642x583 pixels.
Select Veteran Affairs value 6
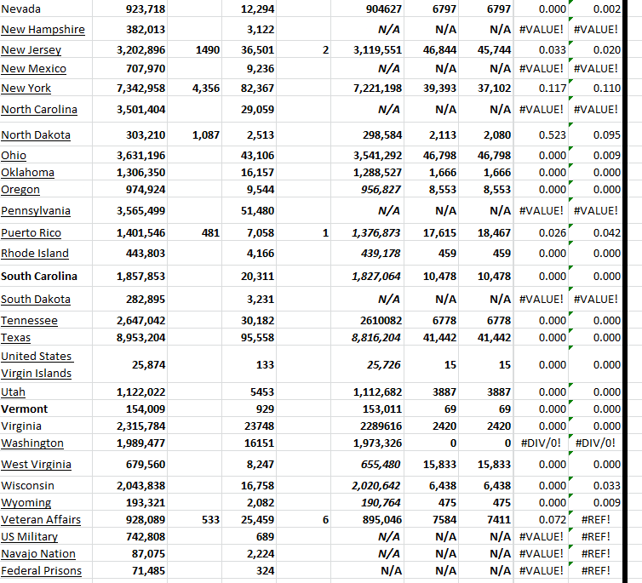coord(303,520)
